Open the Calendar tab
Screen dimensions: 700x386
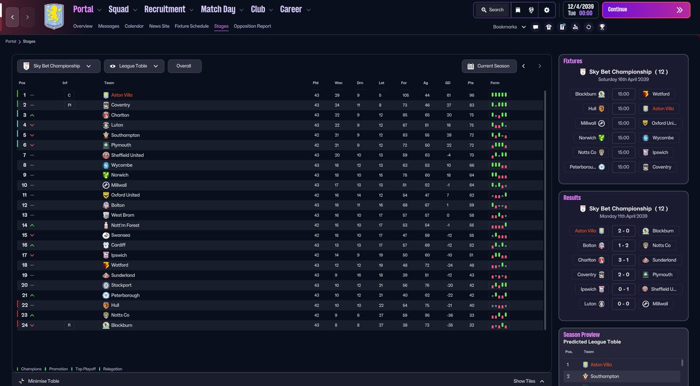[134, 26]
